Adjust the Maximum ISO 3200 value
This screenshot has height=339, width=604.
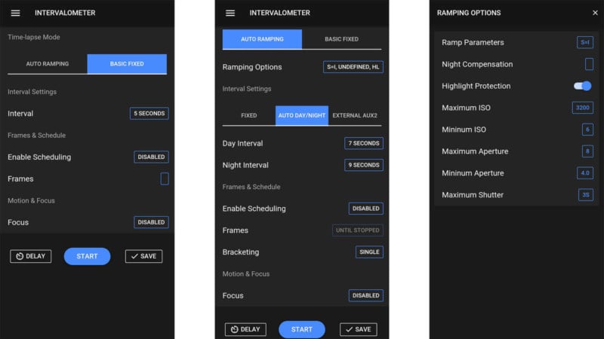[x=582, y=108]
